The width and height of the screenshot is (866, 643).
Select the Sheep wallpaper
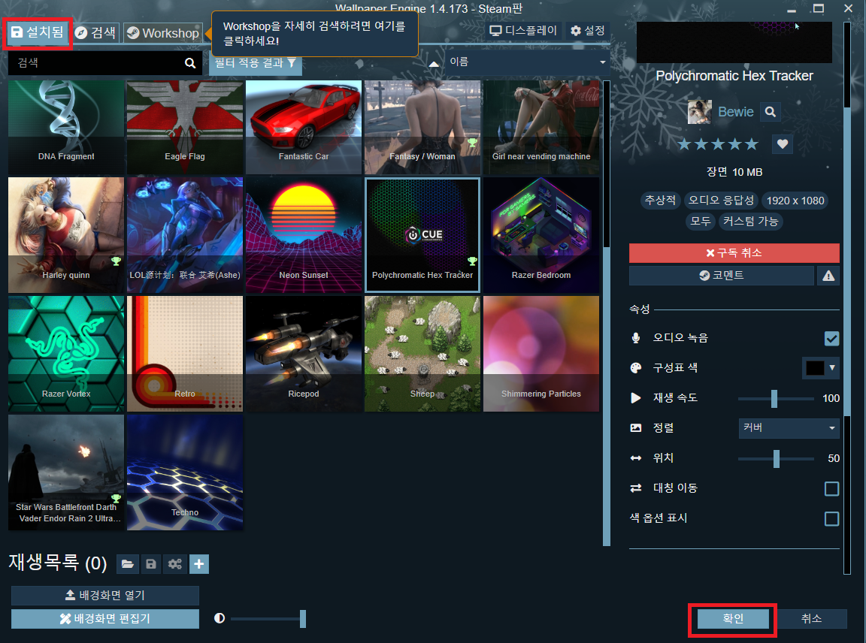point(422,354)
